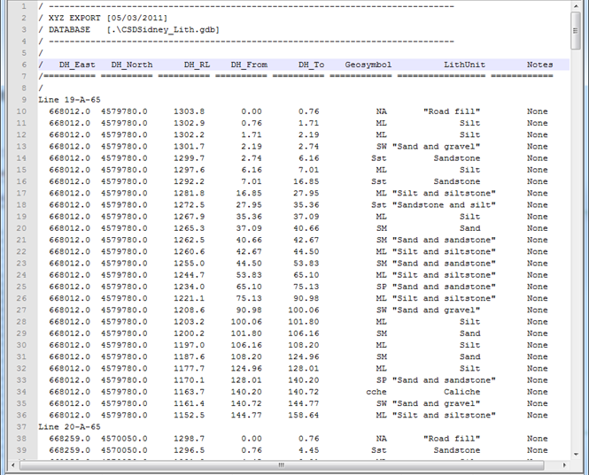589x475 pixels.
Task: Click the DH_To value 100.06 on line 27
Action: coord(304,310)
